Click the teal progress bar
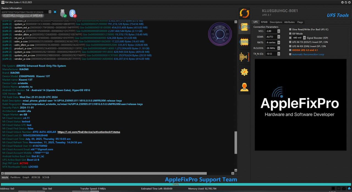The height and width of the screenshot is (192, 352). pos(176,184)
